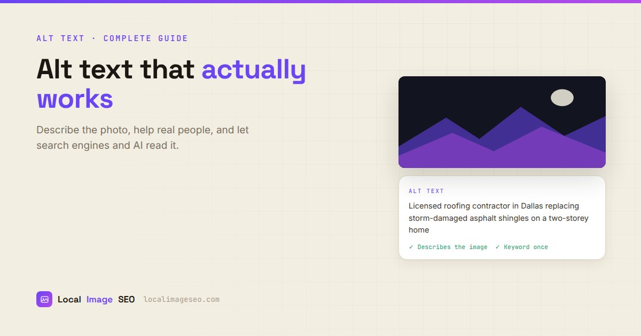Screen dimensions: 641x336
Task: Click the localimageseo.com URL text
Action: [x=182, y=300]
